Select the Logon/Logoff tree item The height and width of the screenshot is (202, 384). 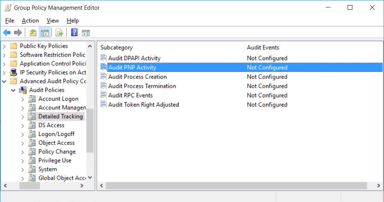(x=56, y=134)
